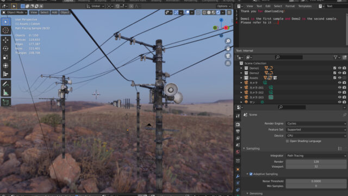The height and width of the screenshot is (196, 348).
Task: Click the blue Z axis on navigation gizmo
Action: 221,20
